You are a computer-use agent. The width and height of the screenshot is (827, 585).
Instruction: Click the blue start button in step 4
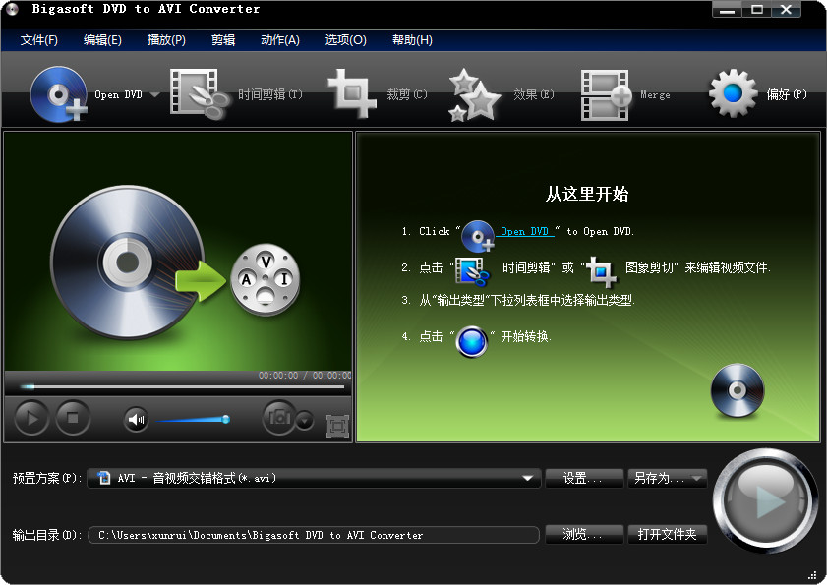[x=472, y=342]
